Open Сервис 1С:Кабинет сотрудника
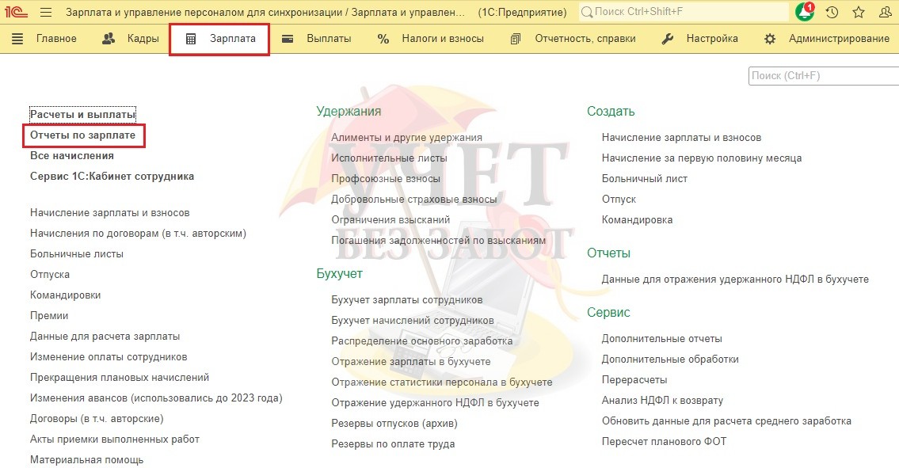The image size is (899, 468). click(x=112, y=176)
